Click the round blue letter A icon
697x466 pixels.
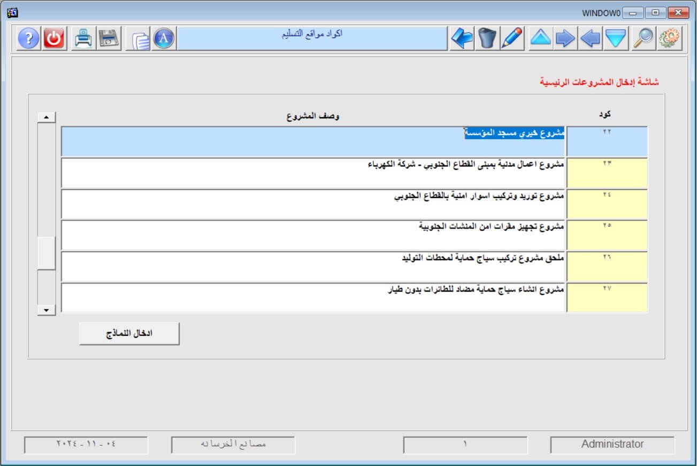(x=164, y=39)
